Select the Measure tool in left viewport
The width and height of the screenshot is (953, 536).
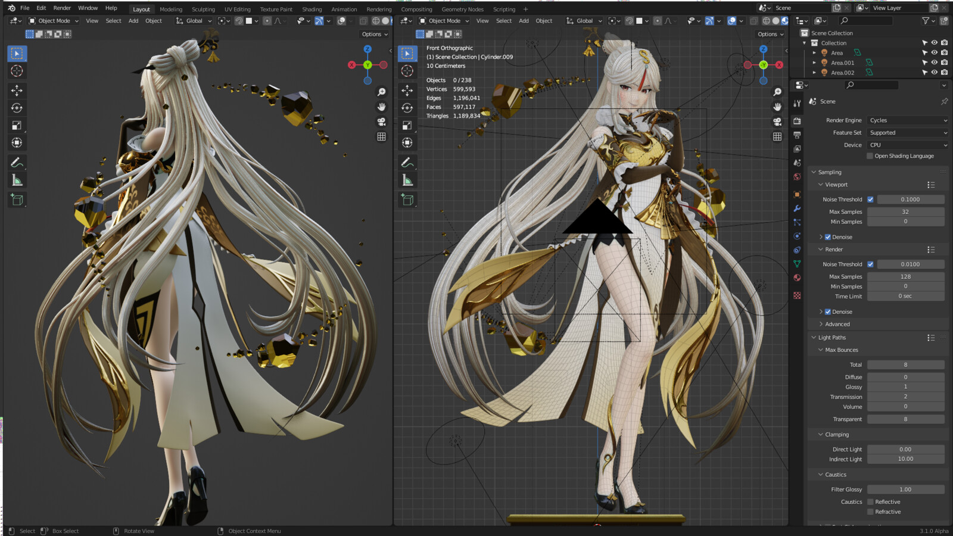[17, 180]
